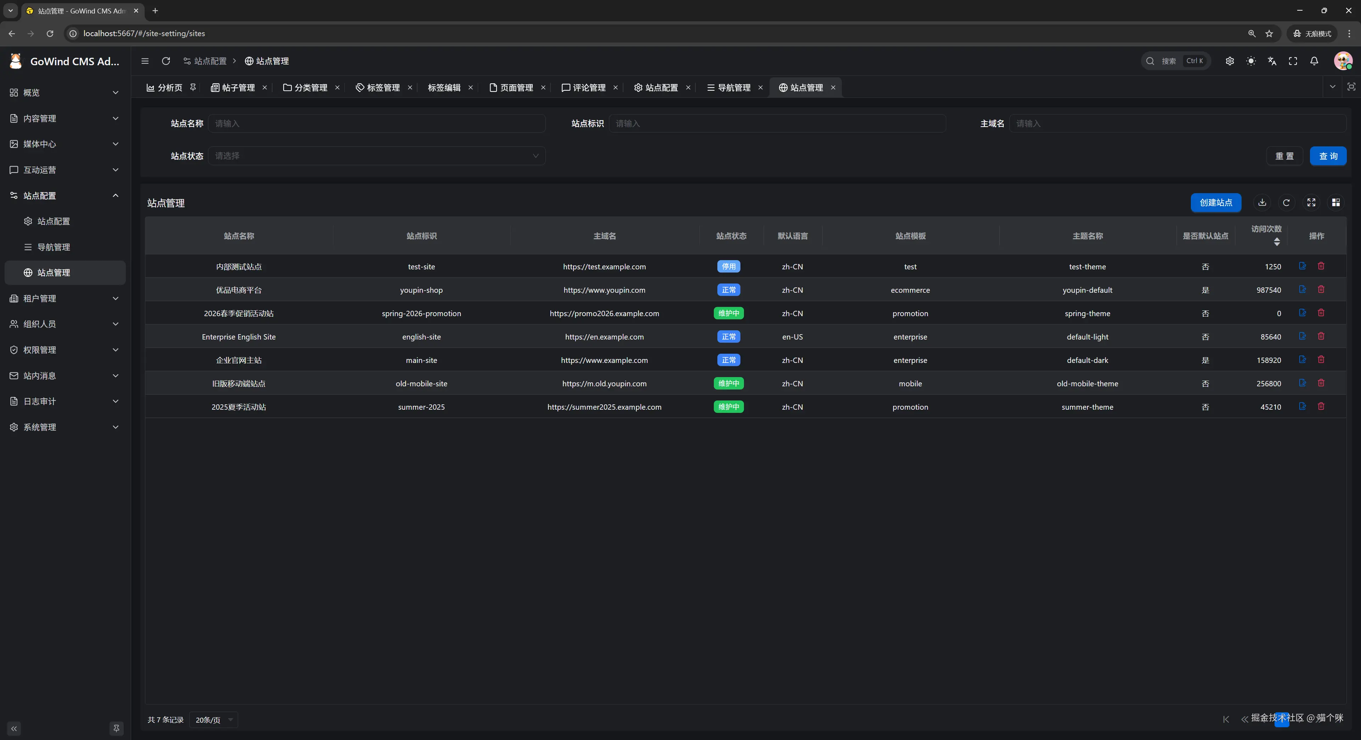1361x740 pixels.
Task: Click the export download icon in the table toolbar
Action: pyautogui.click(x=1262, y=202)
